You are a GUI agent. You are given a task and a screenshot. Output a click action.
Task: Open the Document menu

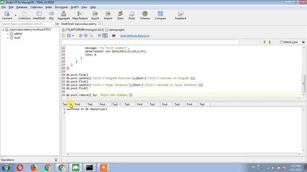[x=61, y=7]
